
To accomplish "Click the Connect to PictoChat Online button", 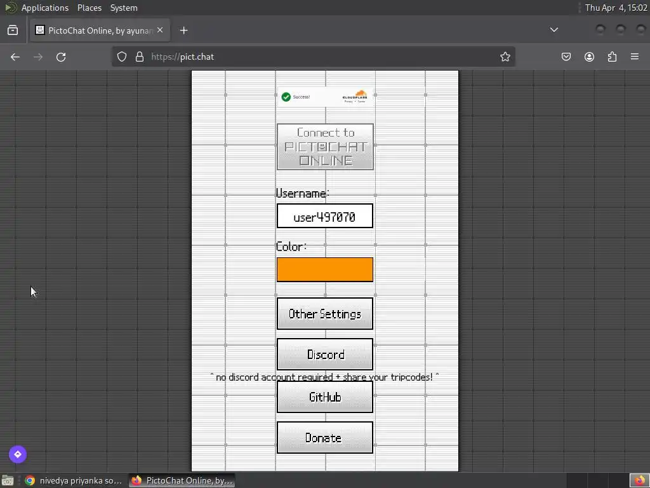I will (x=325, y=147).
